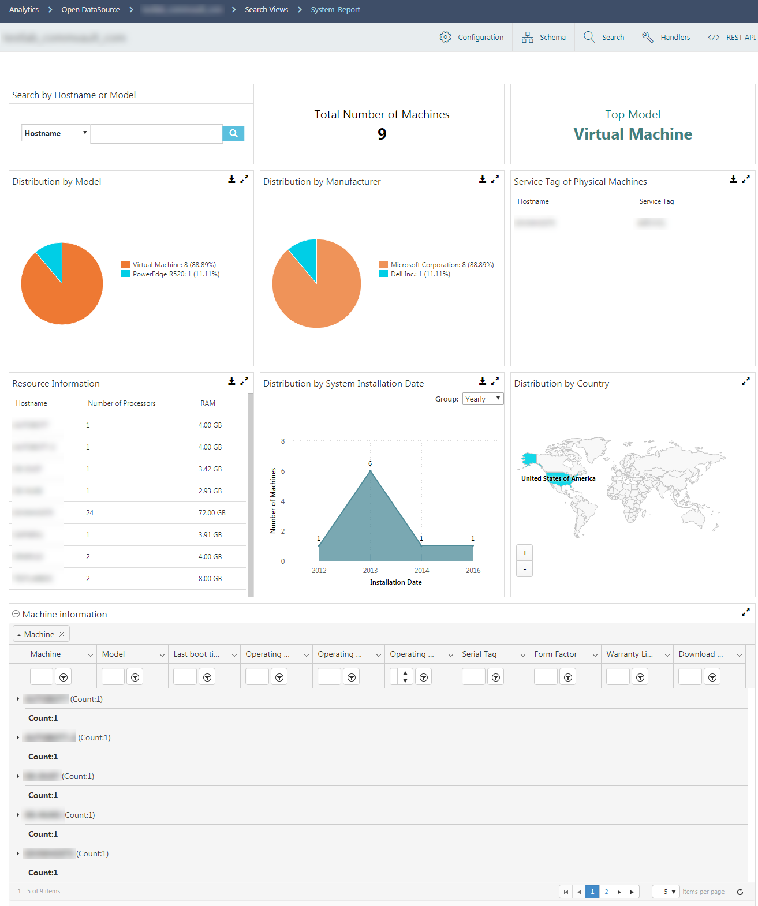The width and height of the screenshot is (758, 906).
Task: Click the blue hostname search button
Action: click(x=233, y=133)
